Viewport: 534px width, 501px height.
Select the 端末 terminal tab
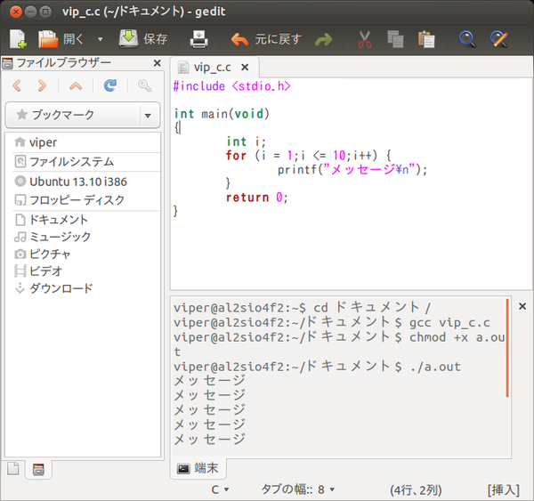pyautogui.click(x=198, y=468)
